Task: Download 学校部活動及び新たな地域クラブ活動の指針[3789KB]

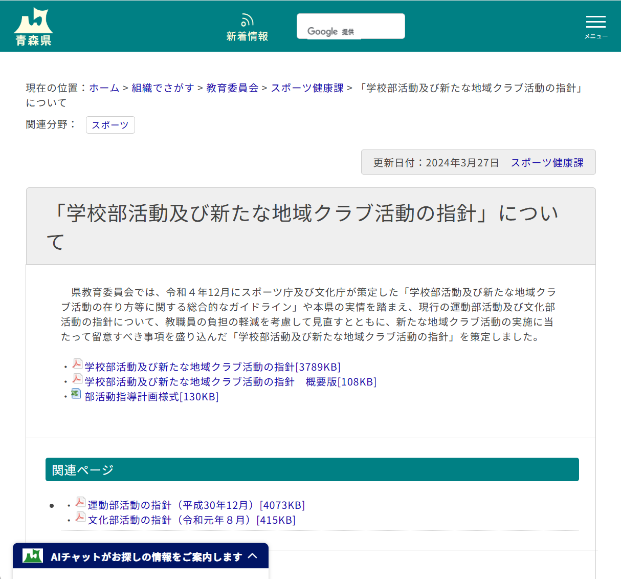Action: [x=211, y=367]
